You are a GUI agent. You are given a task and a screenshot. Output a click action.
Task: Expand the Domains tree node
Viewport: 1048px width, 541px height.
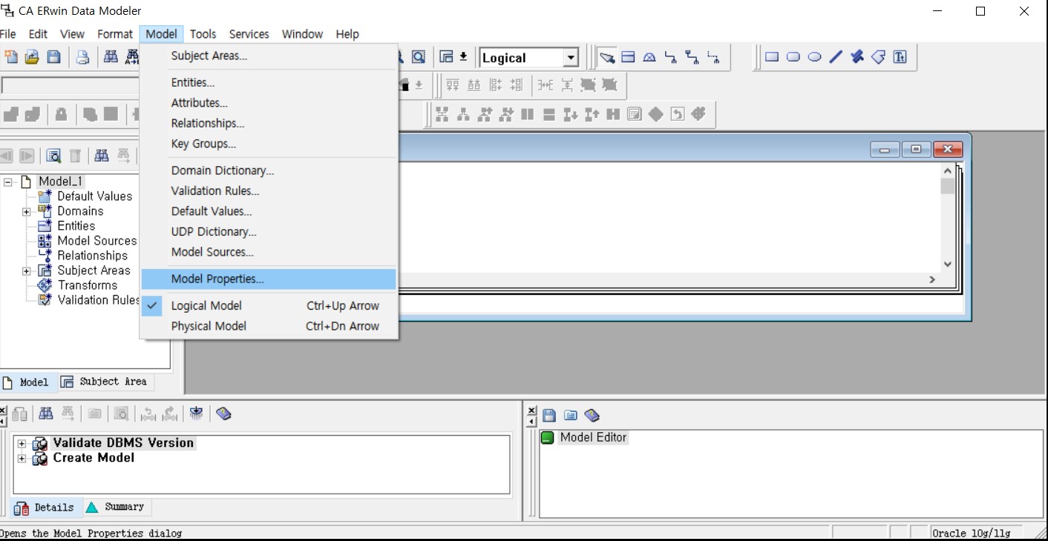click(x=27, y=211)
